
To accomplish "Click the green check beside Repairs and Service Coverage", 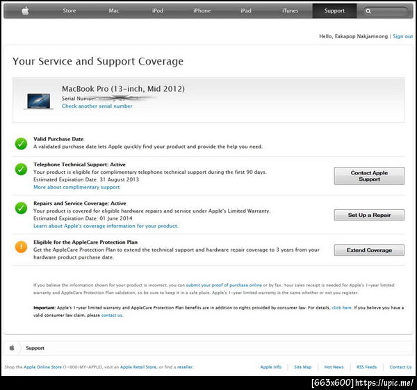I will [21, 208].
